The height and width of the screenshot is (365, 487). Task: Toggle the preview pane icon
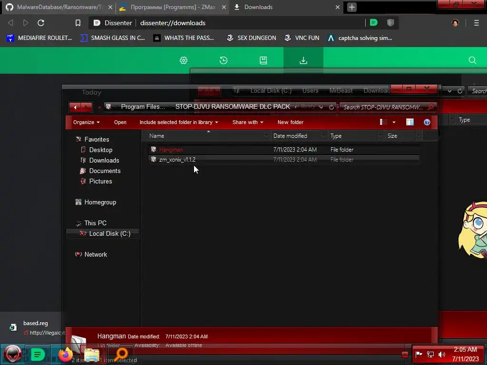coord(409,122)
